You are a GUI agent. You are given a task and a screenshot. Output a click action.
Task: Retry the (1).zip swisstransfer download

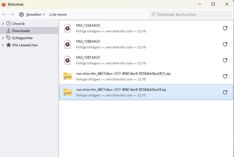pos(225,76)
